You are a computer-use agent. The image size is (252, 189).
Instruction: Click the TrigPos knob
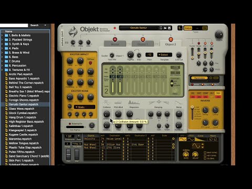point(130,55)
